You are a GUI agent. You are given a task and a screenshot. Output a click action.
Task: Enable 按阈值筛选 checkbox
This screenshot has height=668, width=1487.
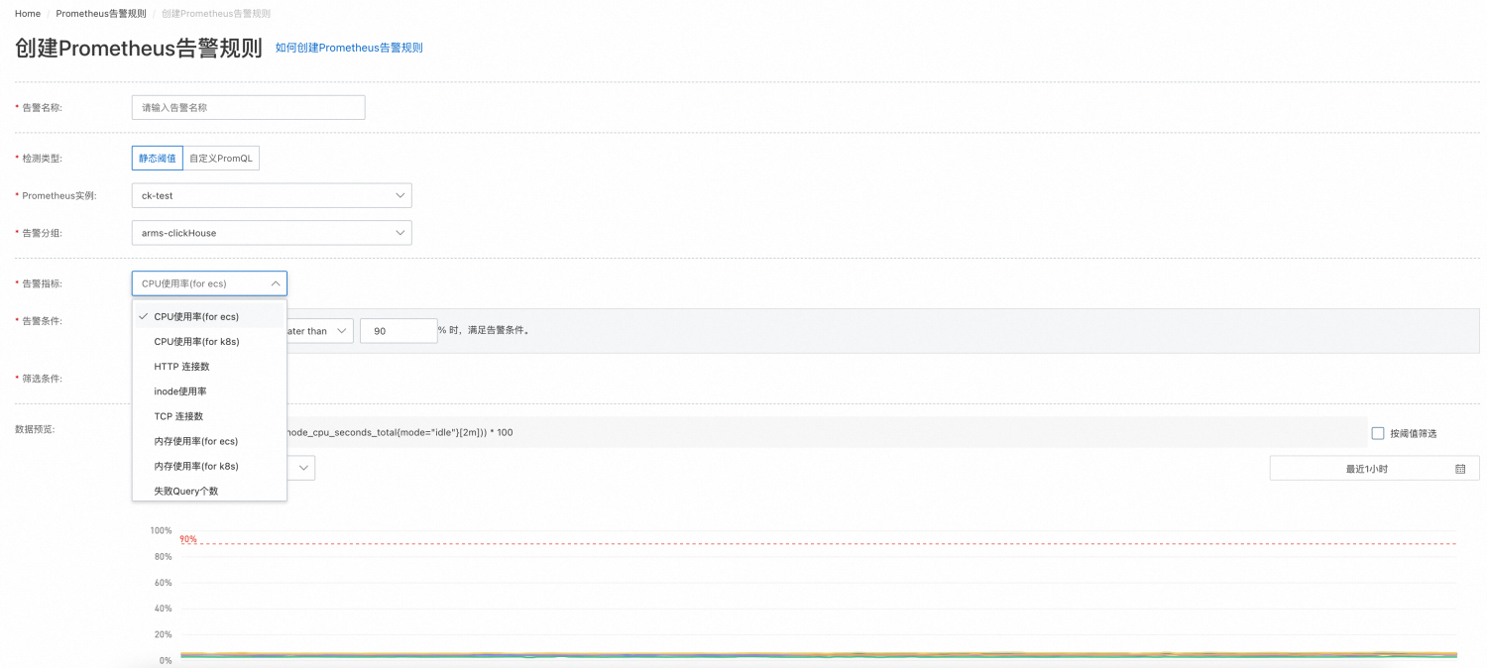click(x=1377, y=433)
